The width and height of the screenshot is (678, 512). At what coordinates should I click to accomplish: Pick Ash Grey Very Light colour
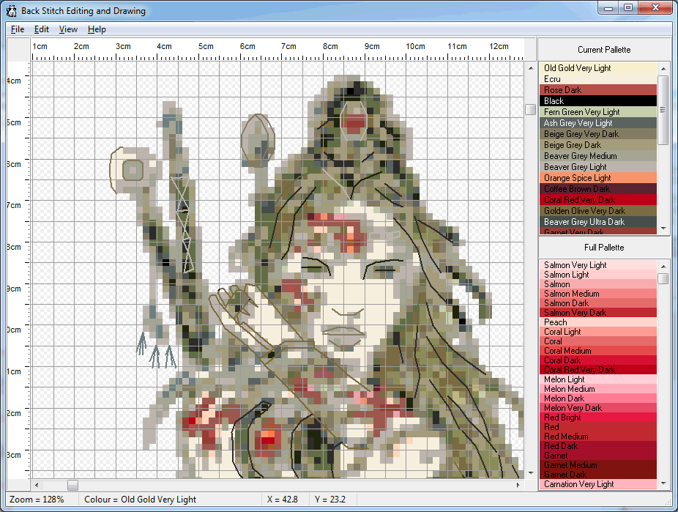point(598,123)
